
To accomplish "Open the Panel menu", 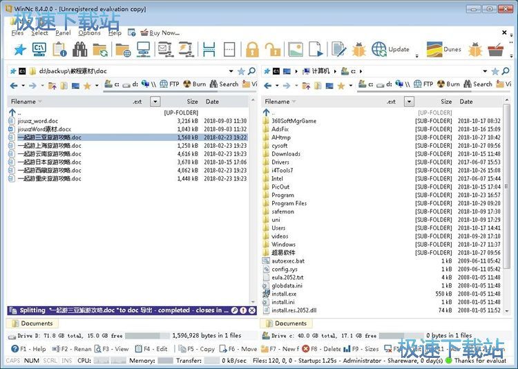I will pyautogui.click(x=63, y=32).
